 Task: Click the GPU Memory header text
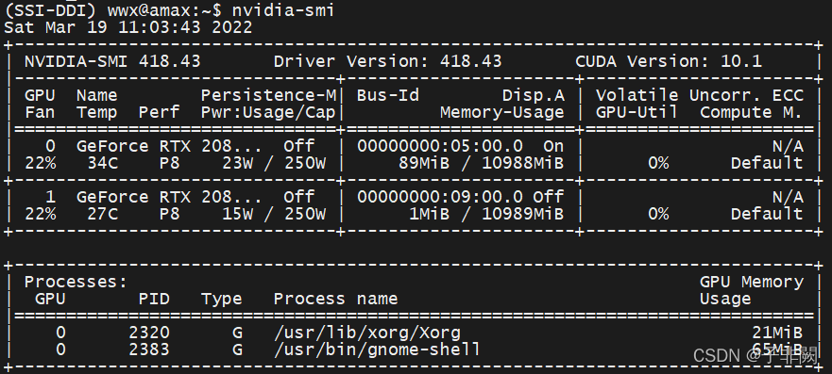pos(752,282)
